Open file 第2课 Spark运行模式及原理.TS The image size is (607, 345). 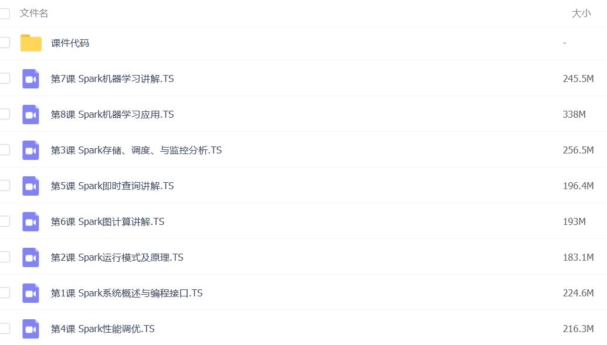(x=117, y=258)
